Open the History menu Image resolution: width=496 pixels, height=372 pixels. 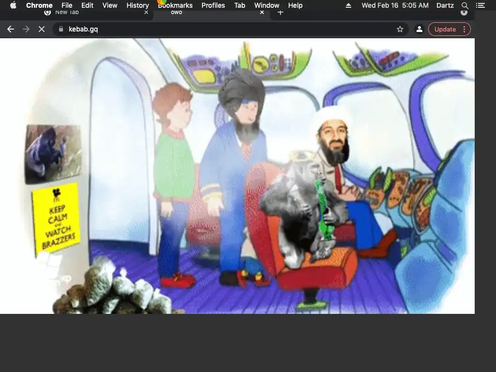pos(138,5)
